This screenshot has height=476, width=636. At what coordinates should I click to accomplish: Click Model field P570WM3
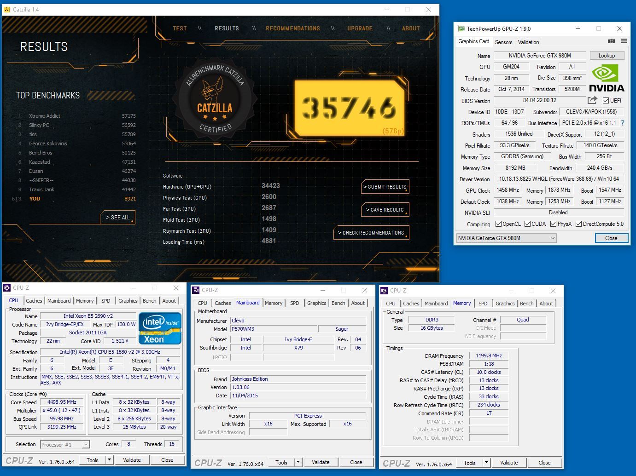coord(274,329)
